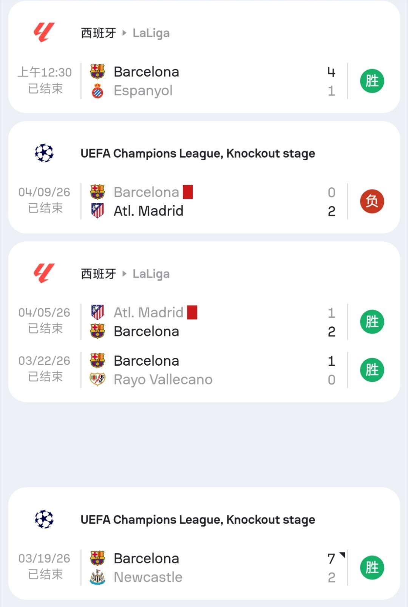Tap the Newcastle club crest
The width and height of the screenshot is (408, 607).
[x=97, y=577]
